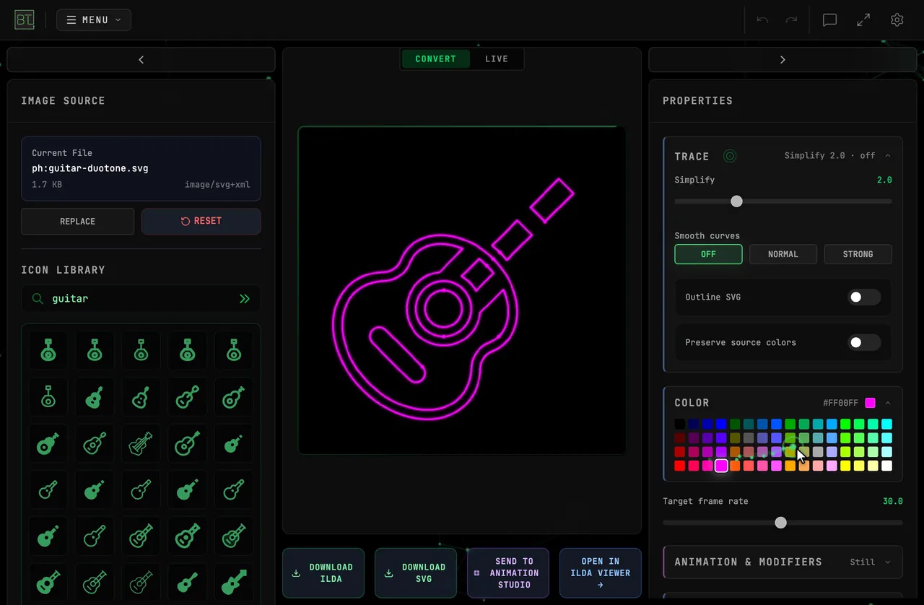Select the pure red color swatch
The height and width of the screenshot is (605, 924).
point(680,466)
